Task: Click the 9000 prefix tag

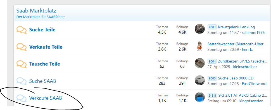Action: pyautogui.click(x=212, y=78)
